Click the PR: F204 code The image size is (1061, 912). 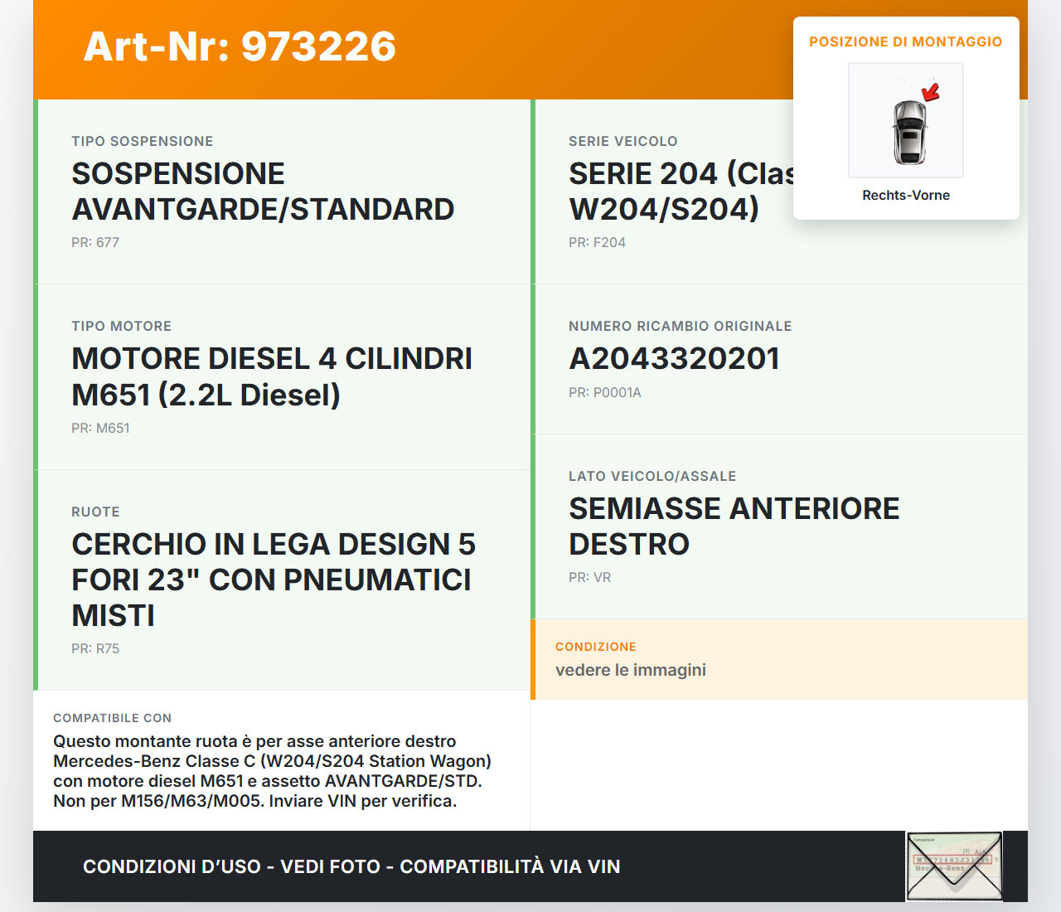pos(597,242)
